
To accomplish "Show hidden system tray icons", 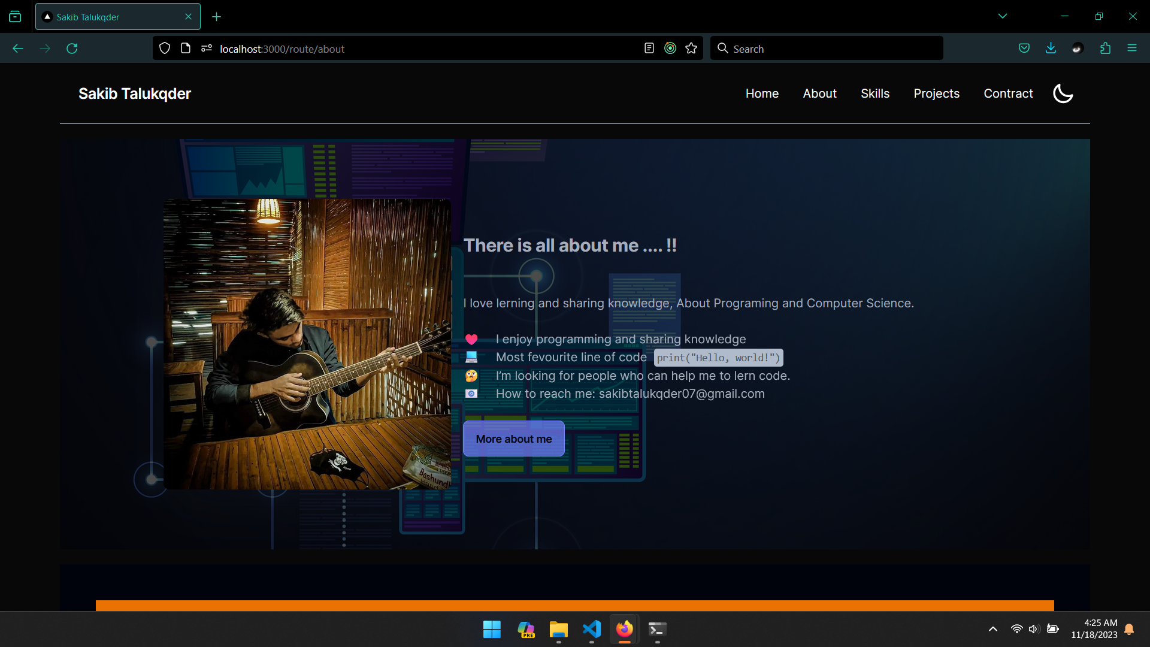I will coord(992,629).
